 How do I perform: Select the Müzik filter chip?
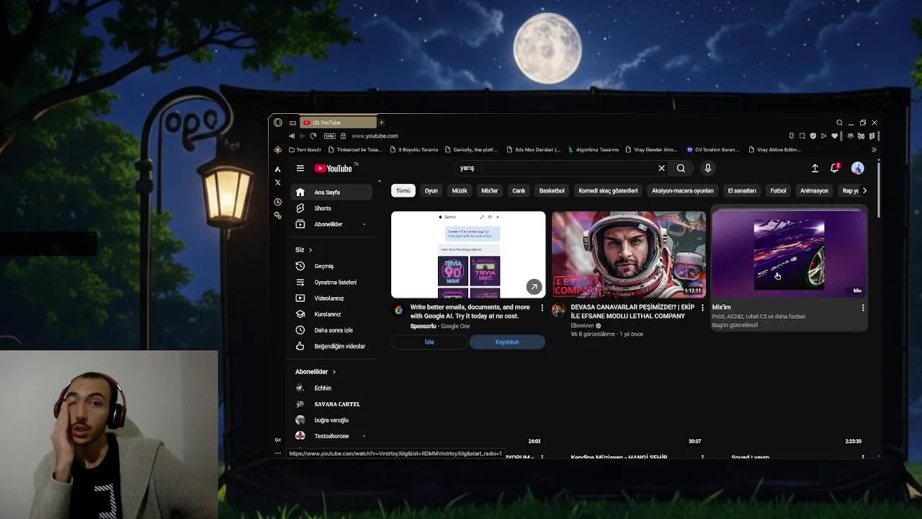point(460,190)
